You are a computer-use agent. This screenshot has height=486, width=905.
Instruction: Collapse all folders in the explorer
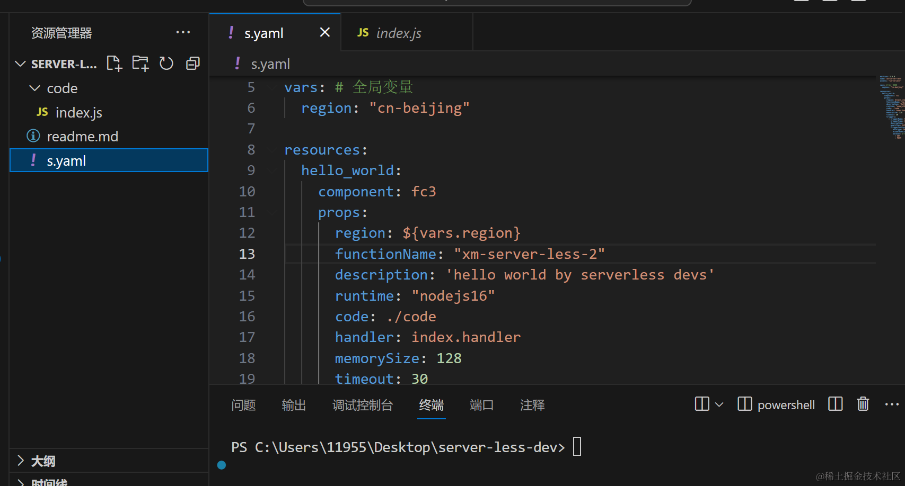[x=192, y=63]
